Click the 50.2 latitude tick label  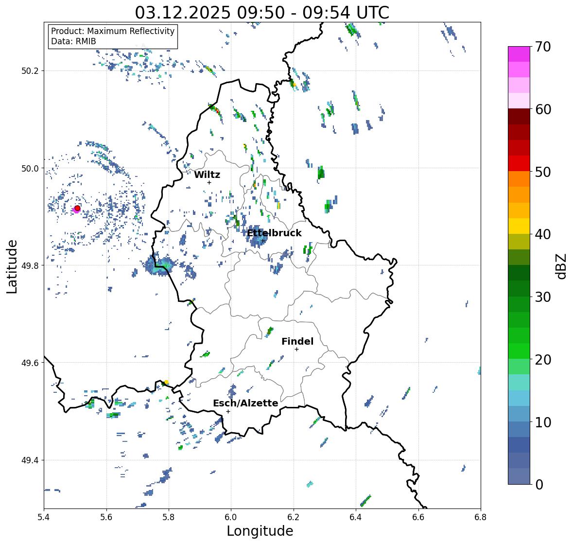[x=30, y=71]
